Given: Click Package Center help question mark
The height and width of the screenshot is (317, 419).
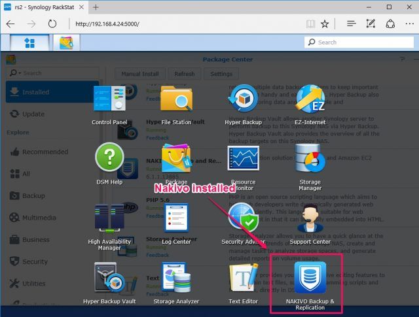Looking at the screenshot, I should coord(402,59).
